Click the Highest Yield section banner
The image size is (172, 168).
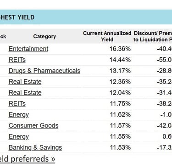point(86,17)
